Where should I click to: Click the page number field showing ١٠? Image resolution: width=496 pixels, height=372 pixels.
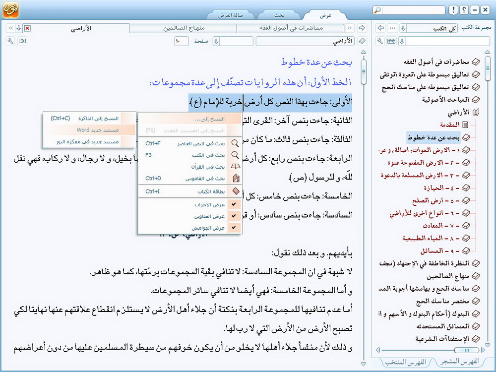pyautogui.click(x=181, y=41)
